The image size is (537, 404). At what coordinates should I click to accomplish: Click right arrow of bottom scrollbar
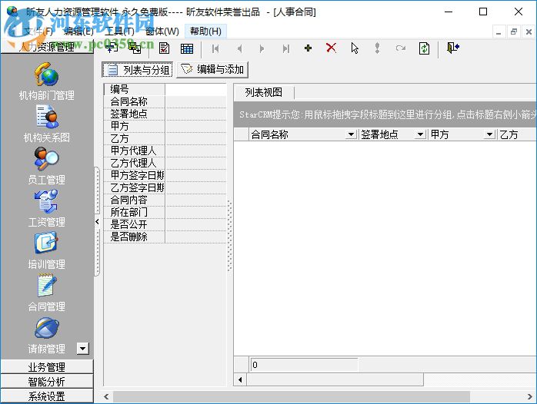529,396
